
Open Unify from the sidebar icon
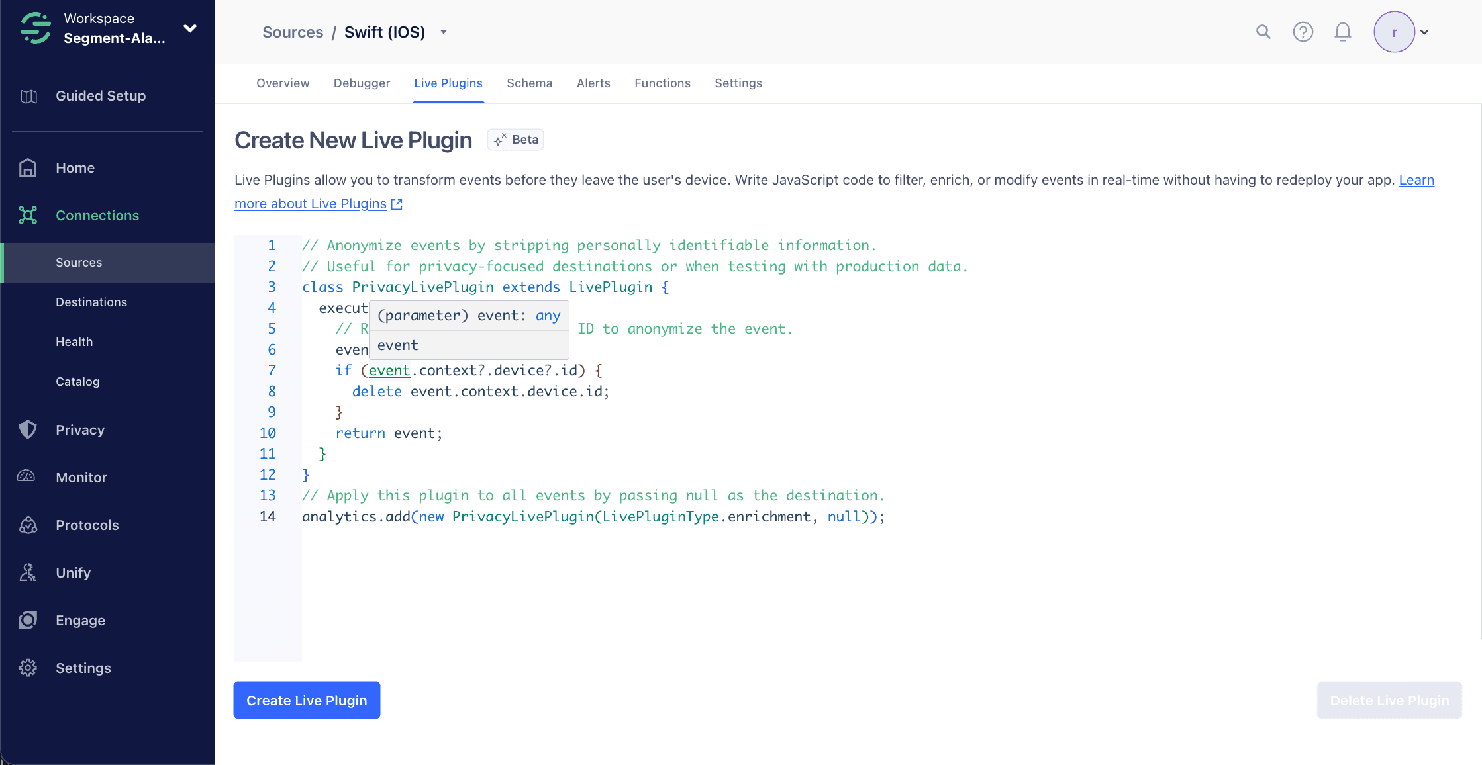28,572
